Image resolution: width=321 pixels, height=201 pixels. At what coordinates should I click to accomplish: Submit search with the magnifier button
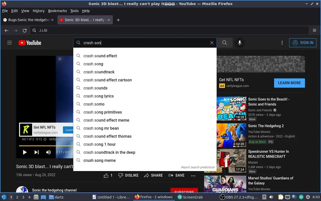pos(225,43)
